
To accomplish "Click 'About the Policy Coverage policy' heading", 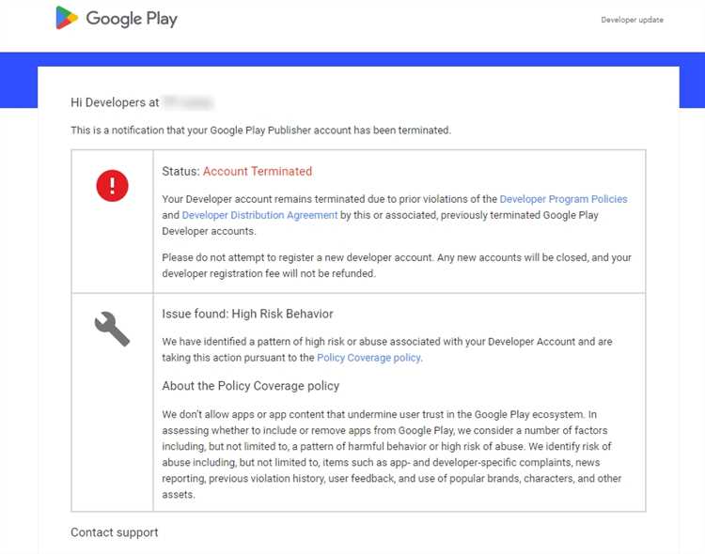I will [x=250, y=386].
